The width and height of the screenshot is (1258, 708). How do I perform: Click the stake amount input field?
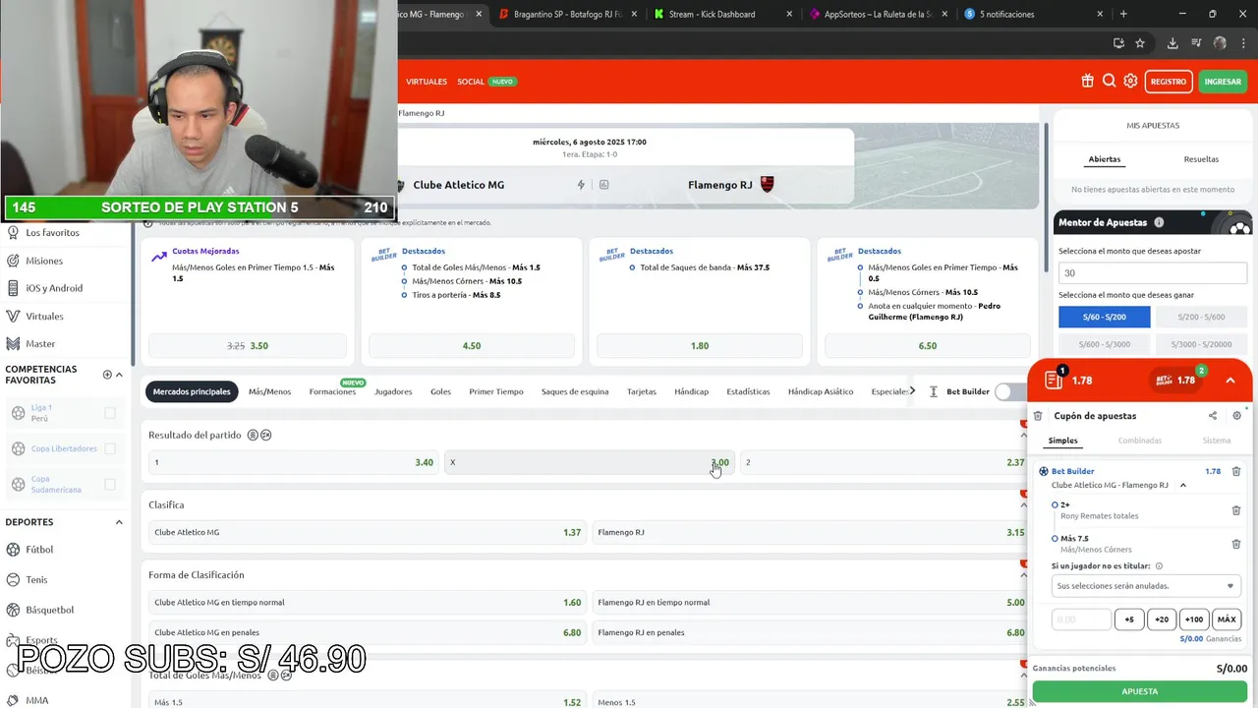pos(1081,619)
